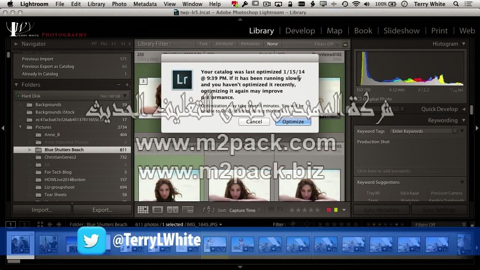
Task: Collapse the Pictures folder tree
Action: [x=20, y=127]
